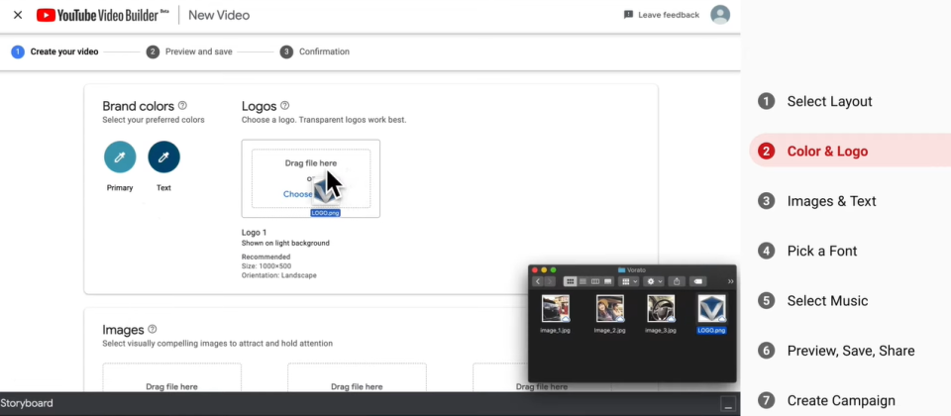Switch Finder to icon view
This screenshot has width=951, height=416.
point(570,282)
